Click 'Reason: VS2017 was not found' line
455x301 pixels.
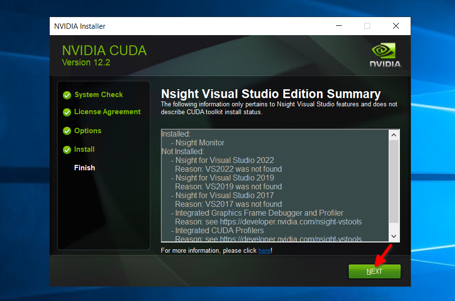click(x=228, y=204)
